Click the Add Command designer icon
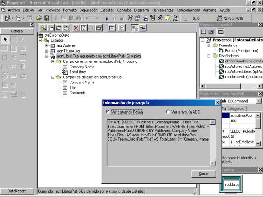The image size is (263, 197). (x=52, y=28)
